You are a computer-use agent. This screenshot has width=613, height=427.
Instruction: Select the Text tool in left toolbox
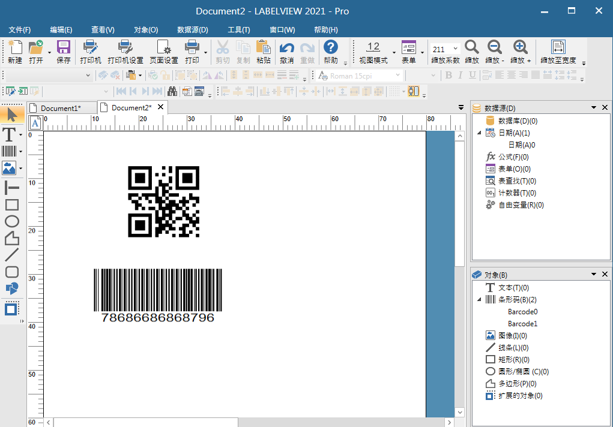(x=9, y=134)
